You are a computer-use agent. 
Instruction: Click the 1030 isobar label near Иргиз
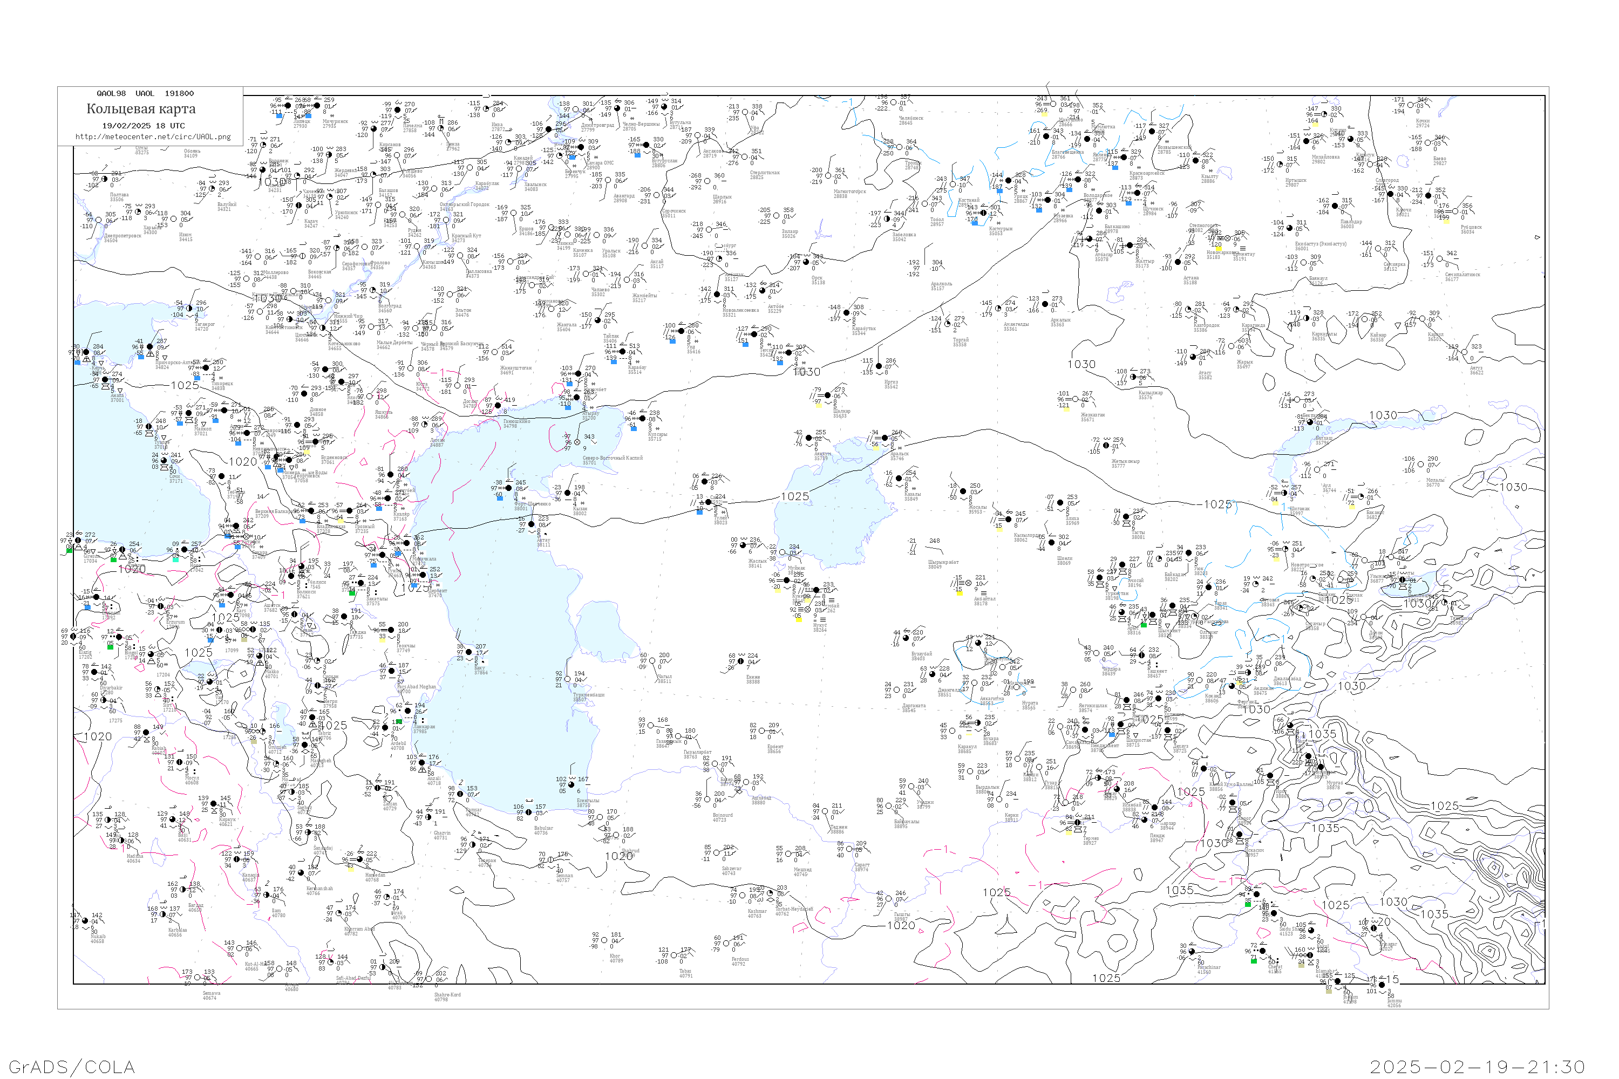(x=806, y=372)
